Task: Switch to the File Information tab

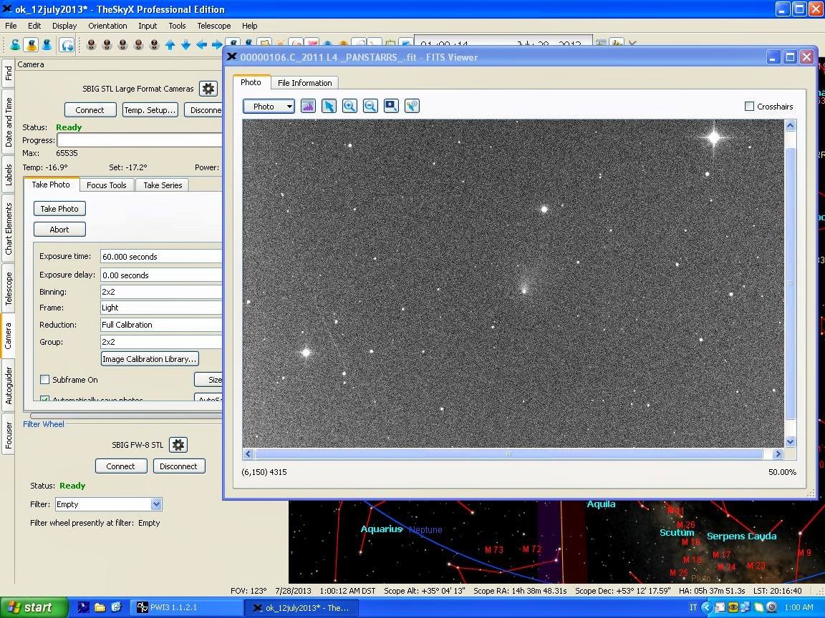Action: (304, 83)
